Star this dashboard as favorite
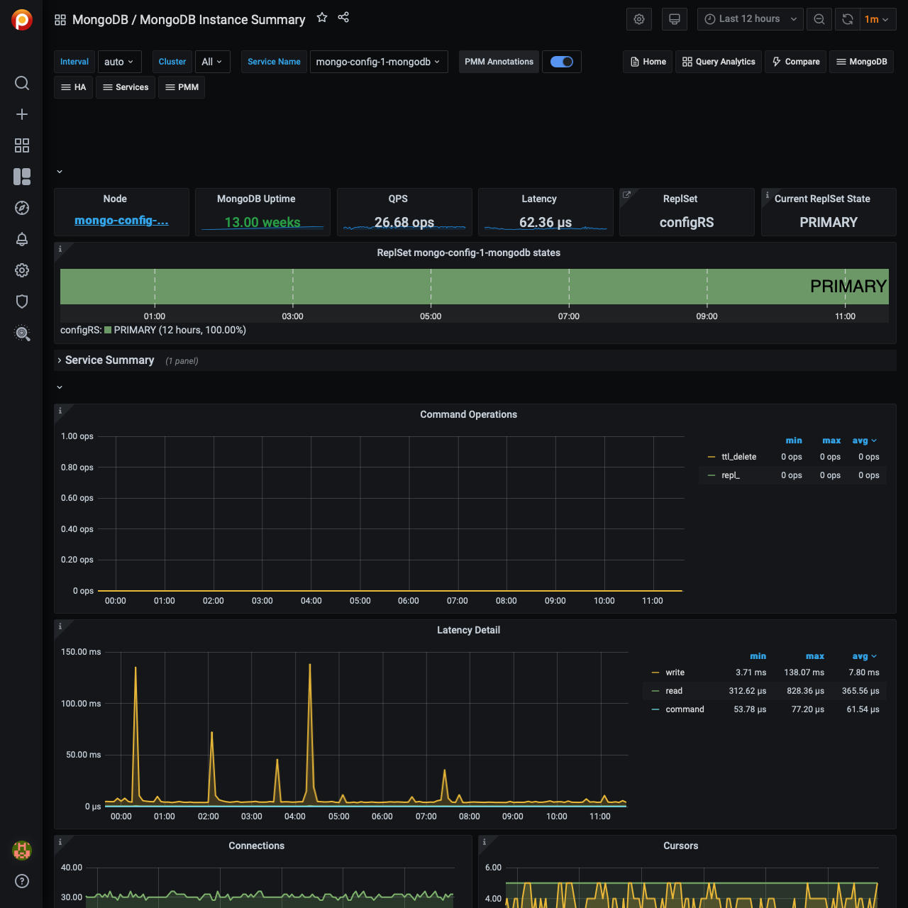This screenshot has width=908, height=908. (322, 18)
